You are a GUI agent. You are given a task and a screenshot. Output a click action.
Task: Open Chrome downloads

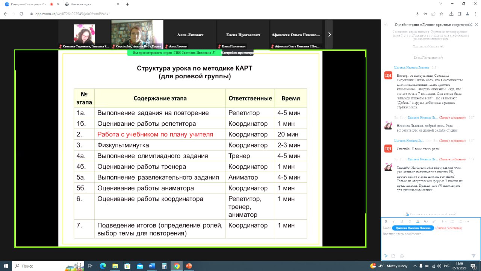coord(451,14)
